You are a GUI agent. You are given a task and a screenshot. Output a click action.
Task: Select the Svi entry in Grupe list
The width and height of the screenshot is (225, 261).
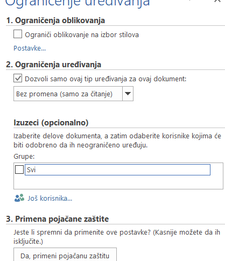tap(117, 170)
